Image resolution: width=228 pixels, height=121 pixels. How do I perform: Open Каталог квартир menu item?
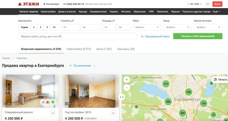click(29, 12)
